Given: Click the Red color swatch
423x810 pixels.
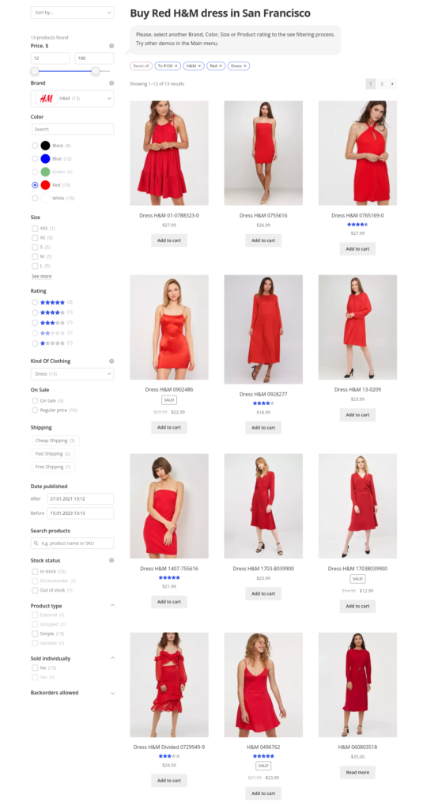Looking at the screenshot, I should (x=45, y=185).
